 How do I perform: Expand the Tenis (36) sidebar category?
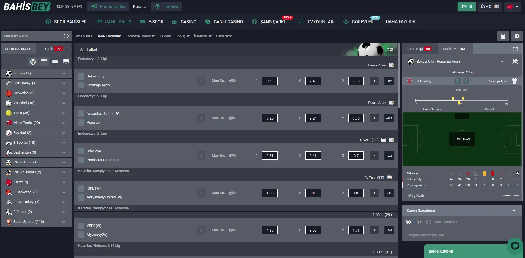coord(36,113)
